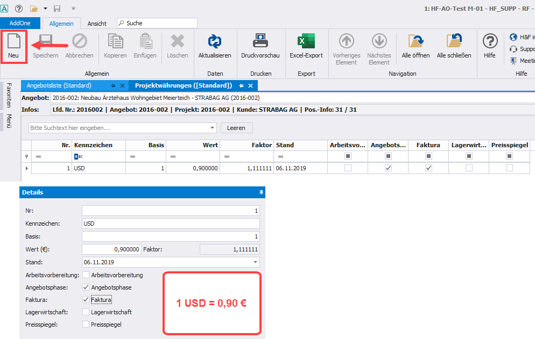Screen dimensions: 535x339
Task: Open the Hilfe help icon
Action: [489, 42]
